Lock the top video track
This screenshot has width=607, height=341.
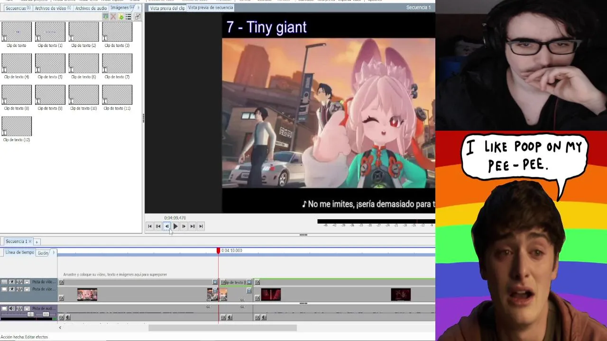(x=27, y=282)
